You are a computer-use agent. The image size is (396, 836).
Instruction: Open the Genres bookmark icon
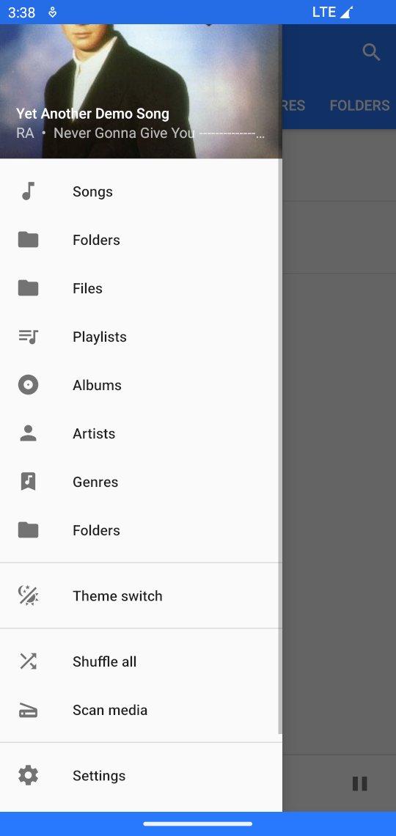(29, 482)
